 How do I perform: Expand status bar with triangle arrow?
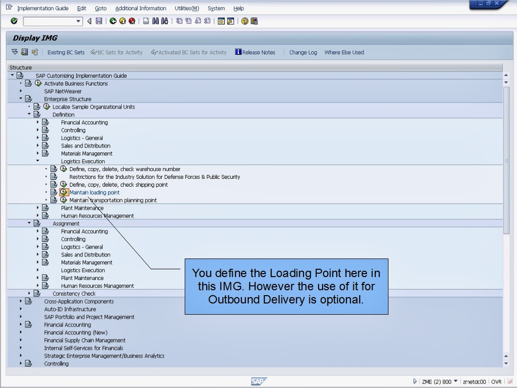(x=415, y=382)
